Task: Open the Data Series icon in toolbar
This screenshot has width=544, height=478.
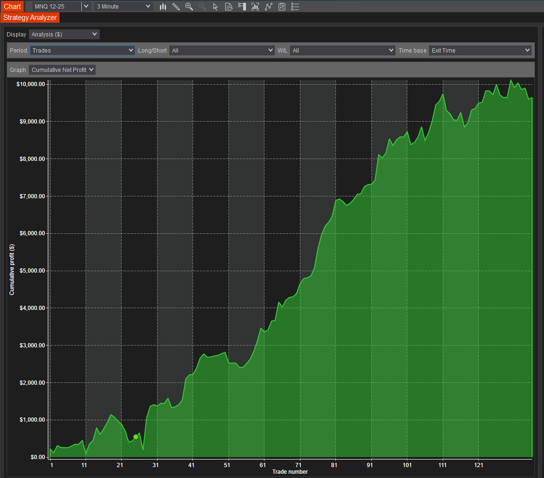Action: (x=255, y=7)
